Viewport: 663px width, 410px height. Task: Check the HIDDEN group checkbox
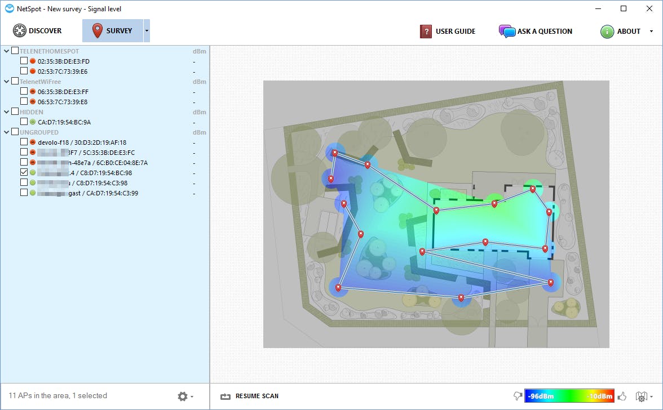(x=15, y=112)
